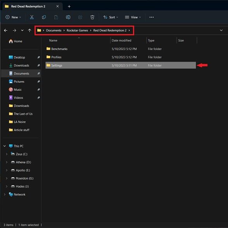The image size is (228, 228).
Task: Open The Last of Us folder shortcut
Action: 21,114
